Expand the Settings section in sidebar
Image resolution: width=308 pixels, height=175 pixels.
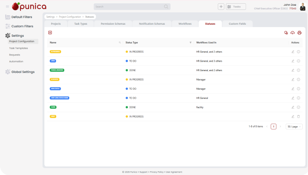(15, 36)
